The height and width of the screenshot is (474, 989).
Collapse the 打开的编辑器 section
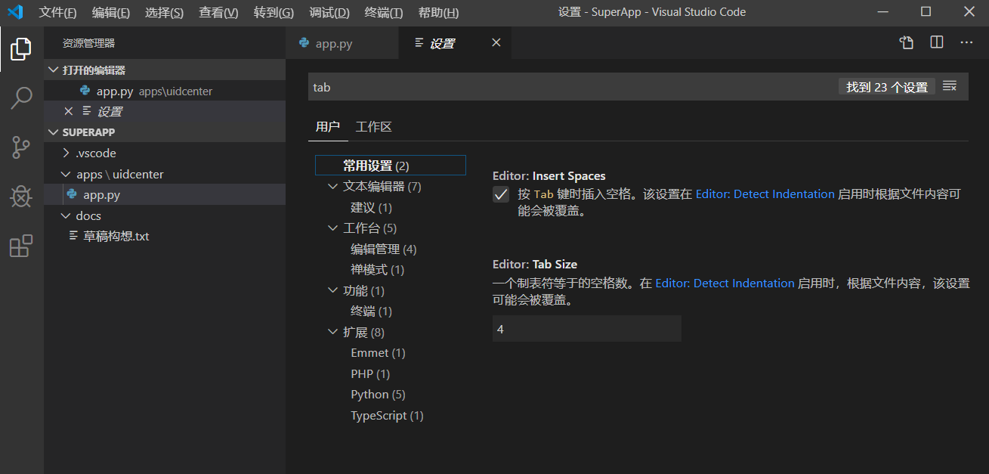pyautogui.click(x=53, y=70)
